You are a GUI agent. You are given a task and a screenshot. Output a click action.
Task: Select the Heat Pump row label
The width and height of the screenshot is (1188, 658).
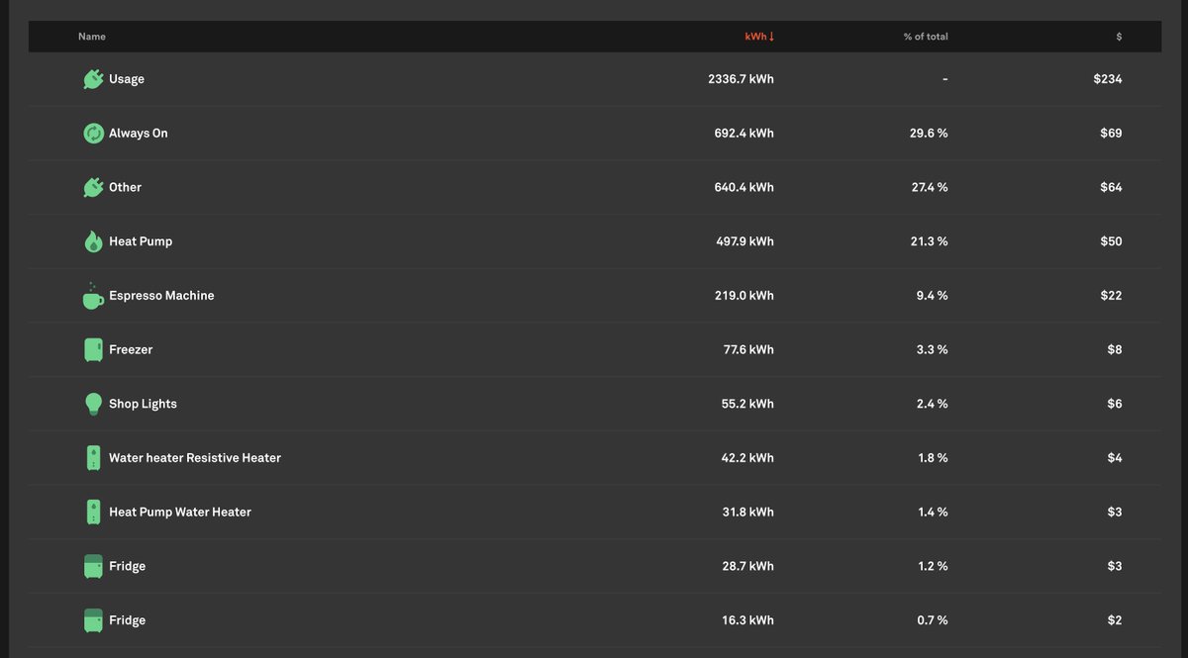[141, 241]
